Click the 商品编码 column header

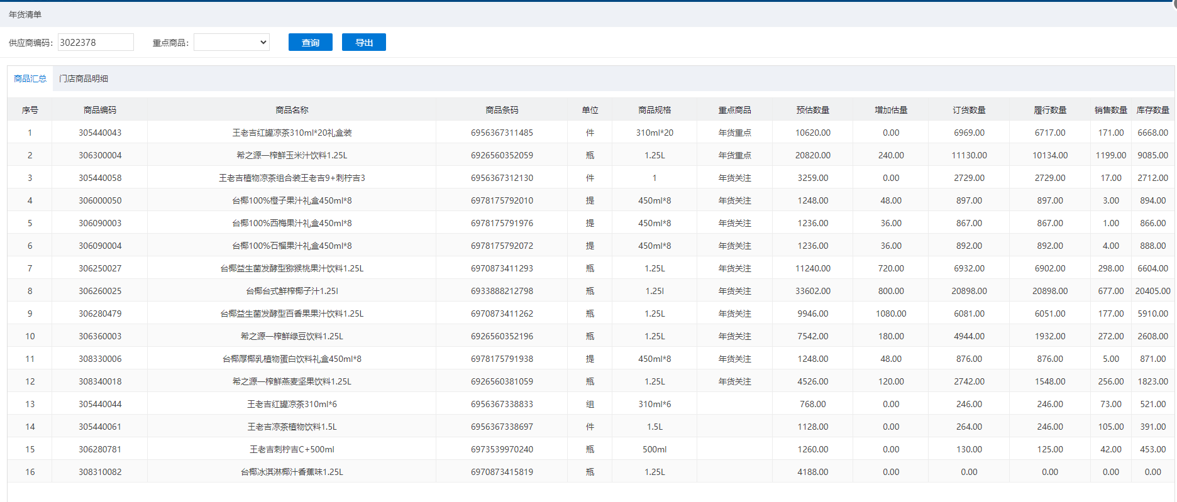click(100, 110)
